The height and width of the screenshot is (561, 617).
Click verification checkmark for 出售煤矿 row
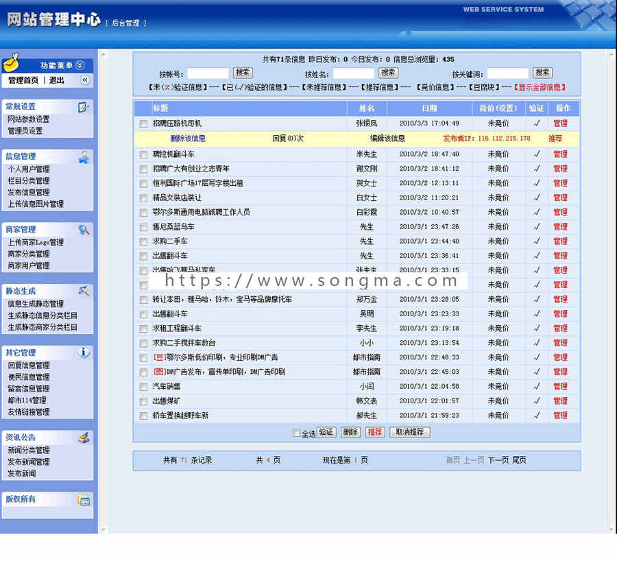click(537, 401)
